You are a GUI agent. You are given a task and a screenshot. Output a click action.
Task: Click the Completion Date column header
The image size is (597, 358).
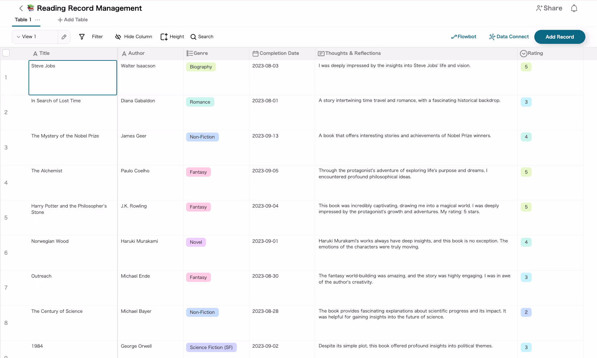coord(279,53)
